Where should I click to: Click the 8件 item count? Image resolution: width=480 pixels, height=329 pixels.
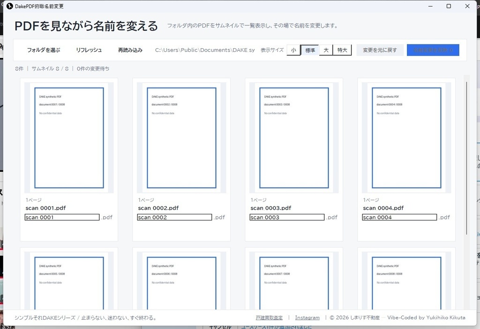19,69
